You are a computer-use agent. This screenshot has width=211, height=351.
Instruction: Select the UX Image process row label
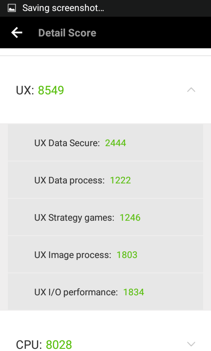coord(73,255)
